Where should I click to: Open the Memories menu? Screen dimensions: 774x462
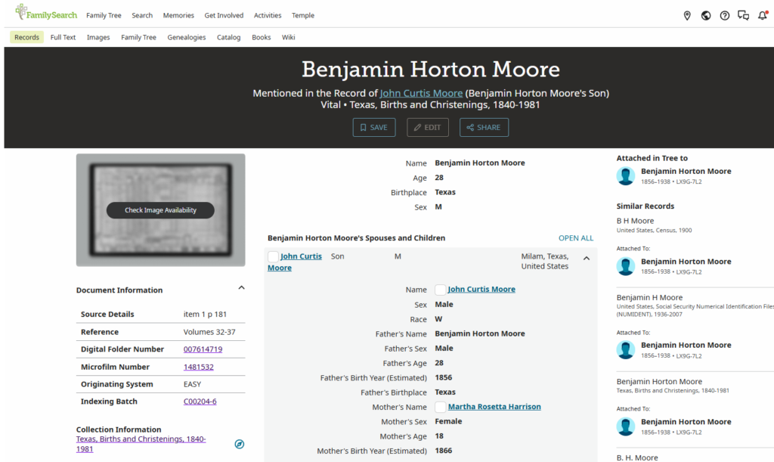[178, 15]
